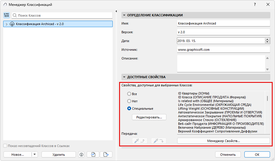Click the export classification icon
This screenshot has width=275, height=161.
[x=106, y=155]
